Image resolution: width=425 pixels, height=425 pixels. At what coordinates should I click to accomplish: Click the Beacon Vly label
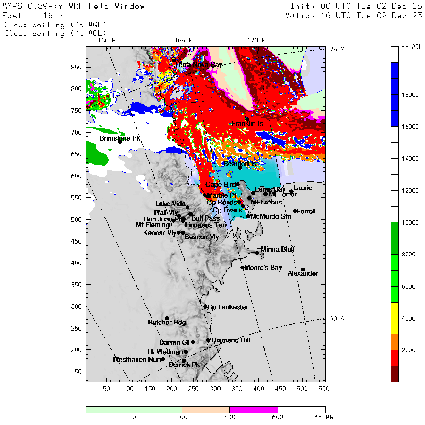(202, 237)
